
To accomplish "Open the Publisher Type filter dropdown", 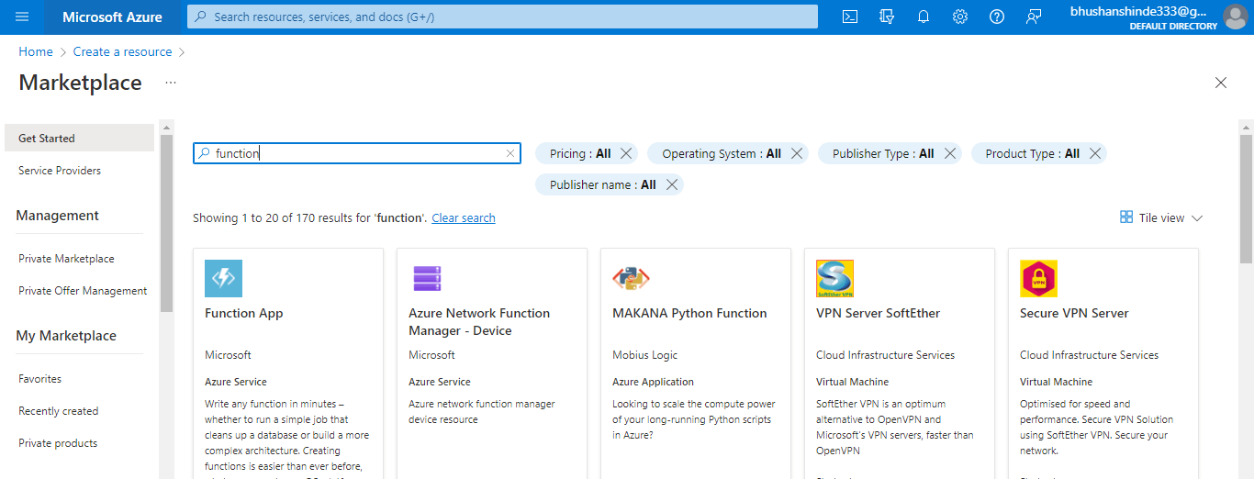I will coord(882,154).
